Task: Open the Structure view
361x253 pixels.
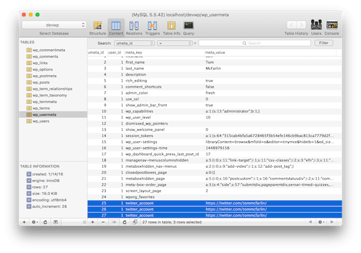Action: point(97,28)
